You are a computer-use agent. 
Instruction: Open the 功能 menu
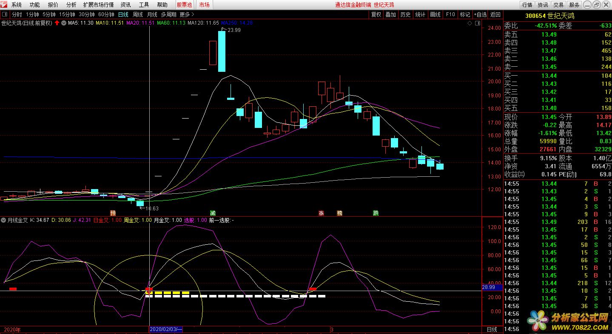35,5
